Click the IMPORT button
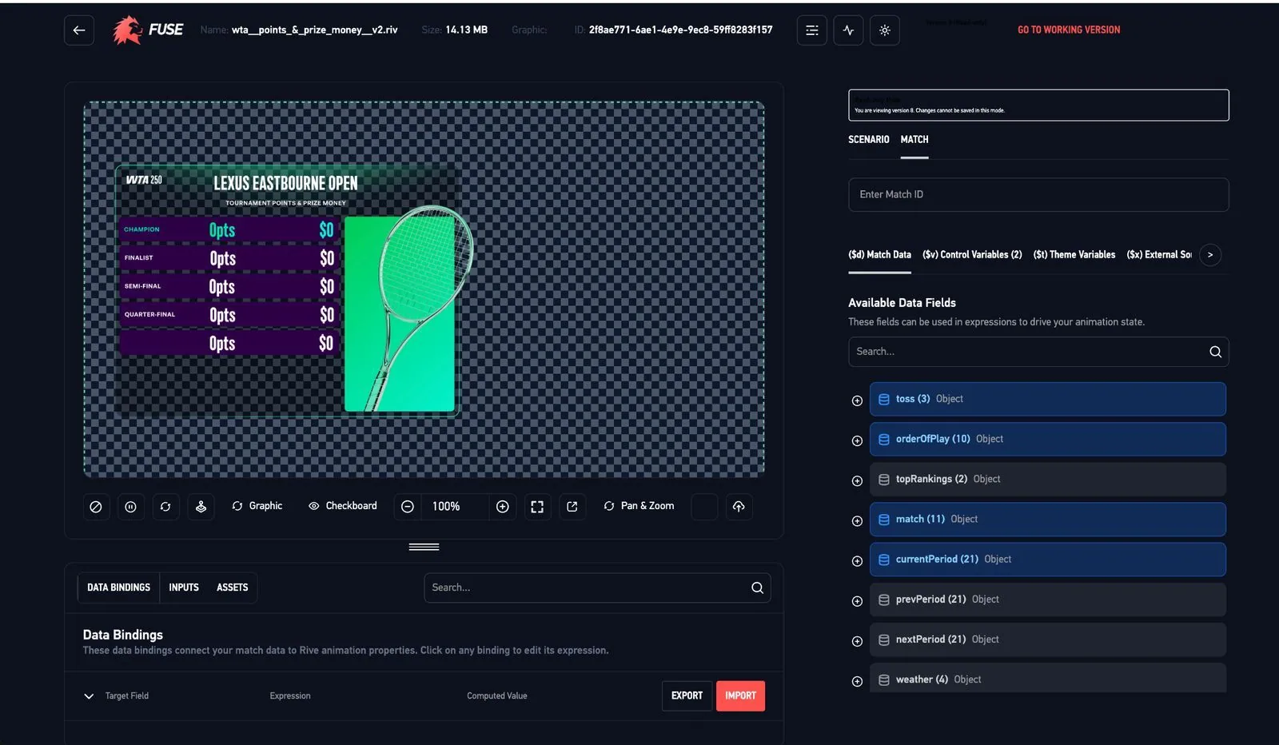The image size is (1279, 745). [x=740, y=696]
